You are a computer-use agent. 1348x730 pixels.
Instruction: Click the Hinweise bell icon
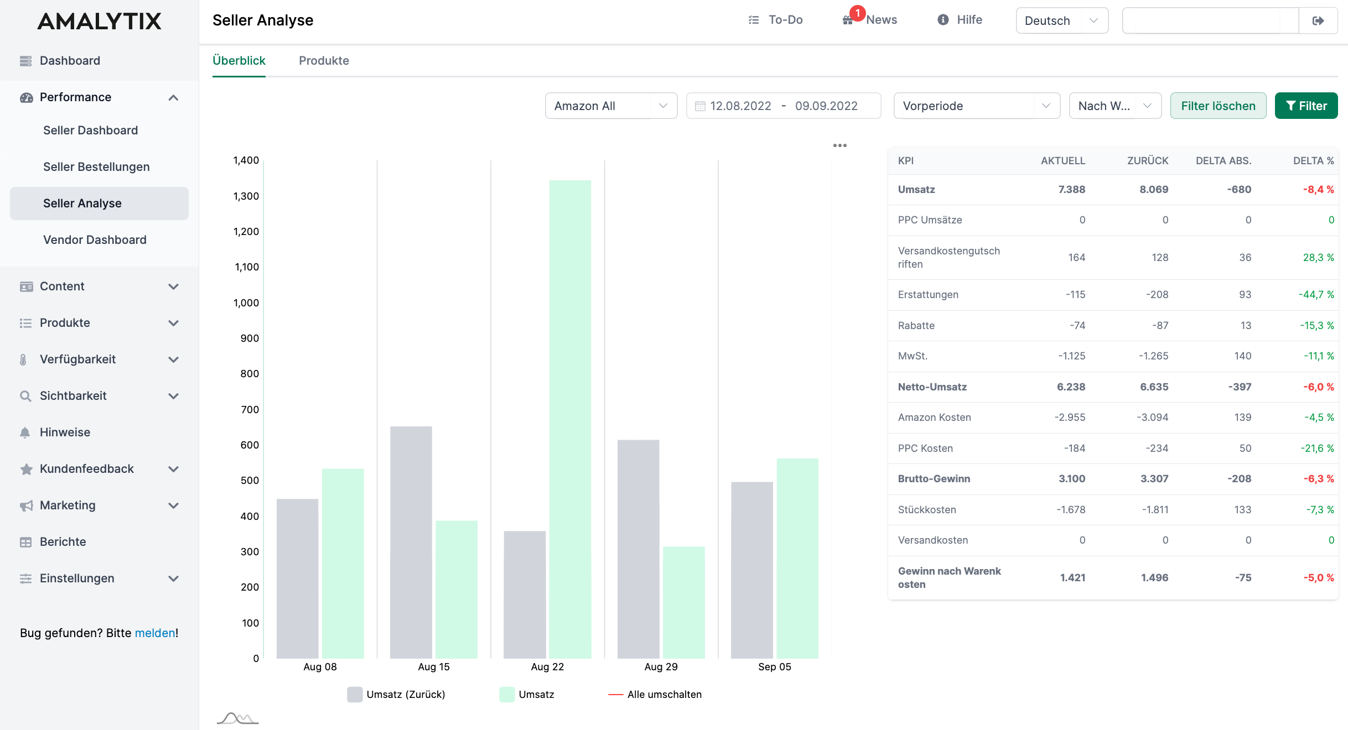coord(25,432)
